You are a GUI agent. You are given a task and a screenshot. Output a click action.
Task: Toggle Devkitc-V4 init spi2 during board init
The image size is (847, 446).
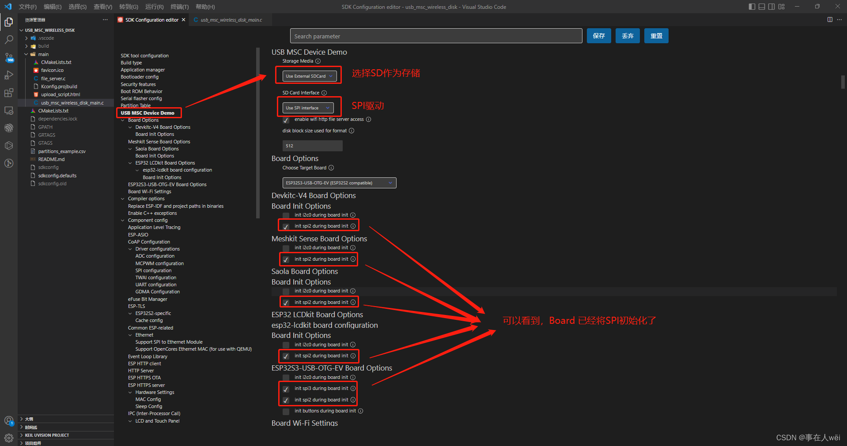286,227
